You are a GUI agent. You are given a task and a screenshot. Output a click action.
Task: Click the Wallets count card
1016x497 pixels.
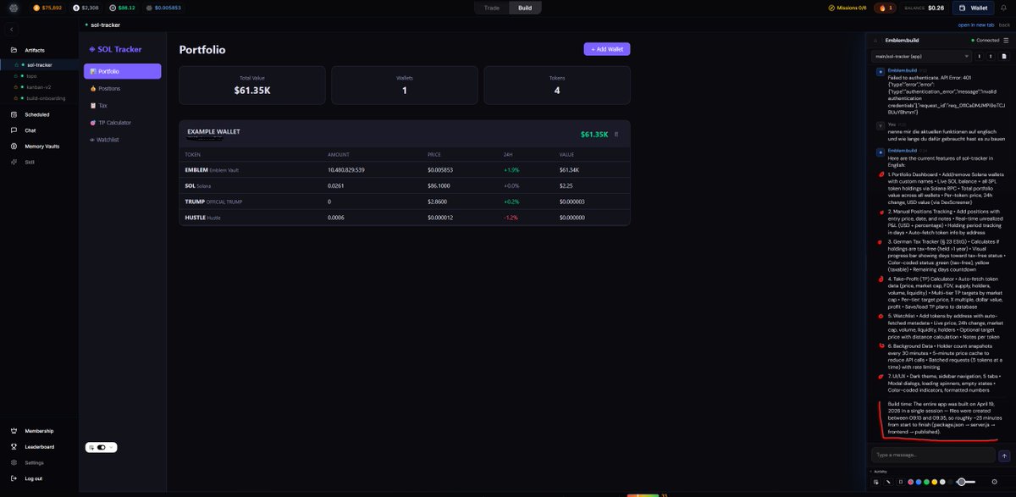(x=405, y=85)
